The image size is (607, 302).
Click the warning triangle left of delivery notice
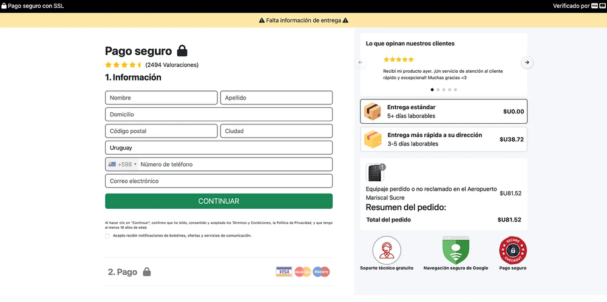click(262, 21)
